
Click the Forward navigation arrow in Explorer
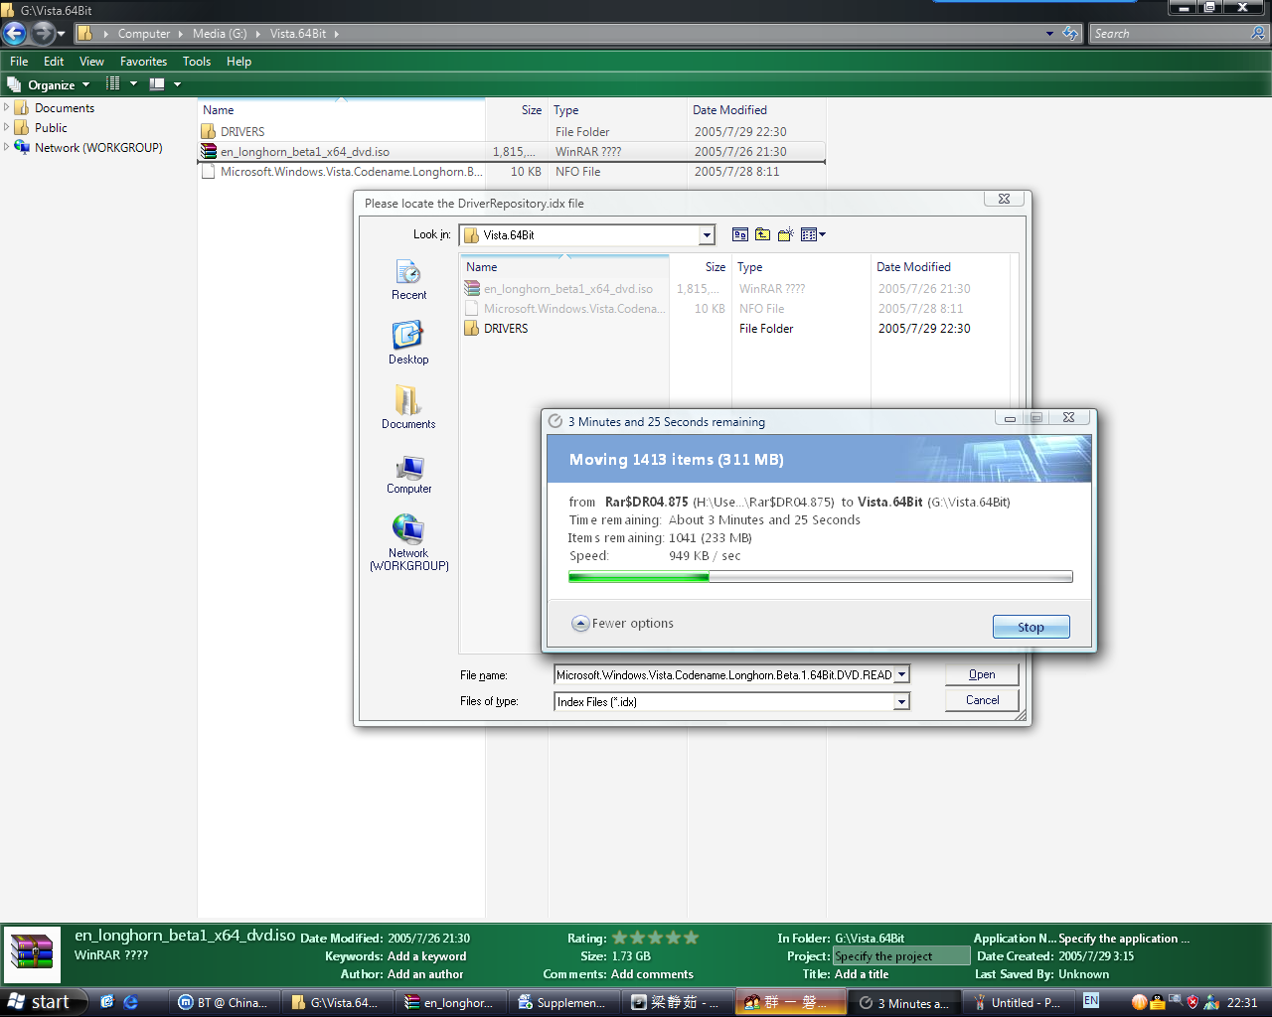42,33
